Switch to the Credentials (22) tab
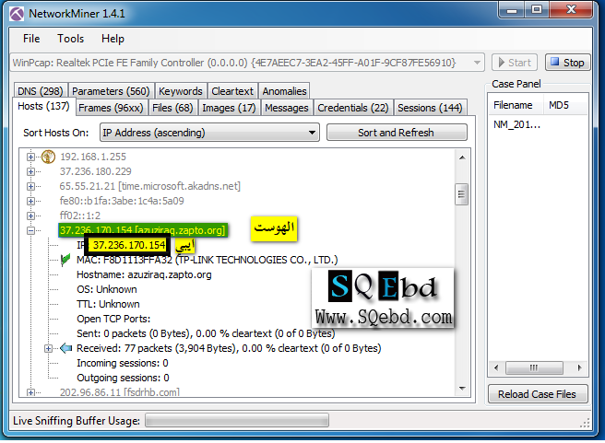605x443 pixels. pos(353,108)
